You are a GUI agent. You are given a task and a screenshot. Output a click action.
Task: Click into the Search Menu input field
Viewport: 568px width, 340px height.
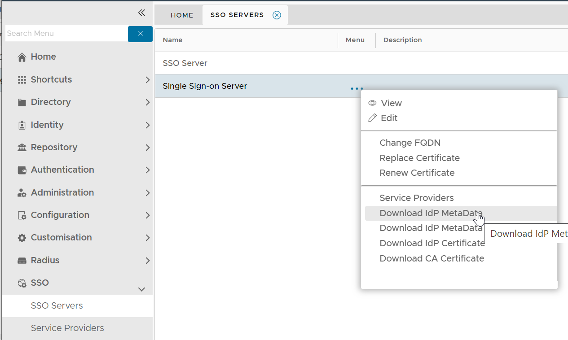(x=66, y=34)
